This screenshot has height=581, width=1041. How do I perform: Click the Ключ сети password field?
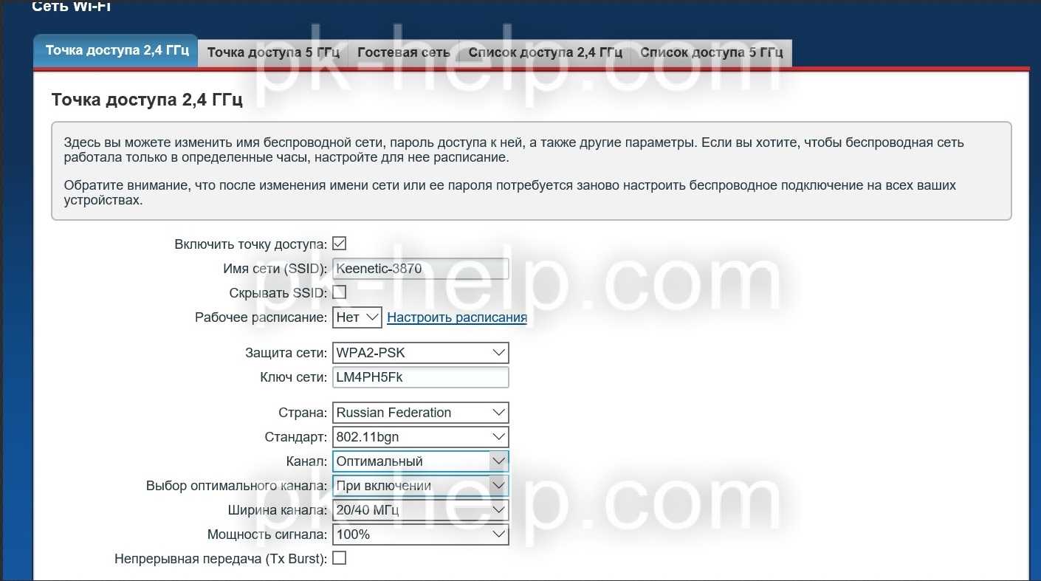point(420,377)
